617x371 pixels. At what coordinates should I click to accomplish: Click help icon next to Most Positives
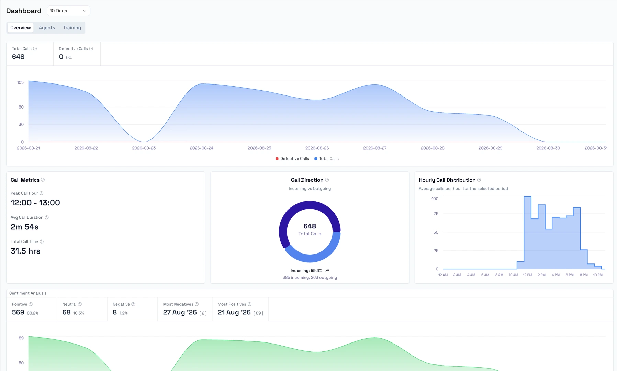(250, 304)
